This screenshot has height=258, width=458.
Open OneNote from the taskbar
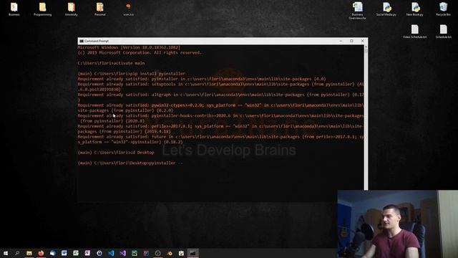pos(87,253)
